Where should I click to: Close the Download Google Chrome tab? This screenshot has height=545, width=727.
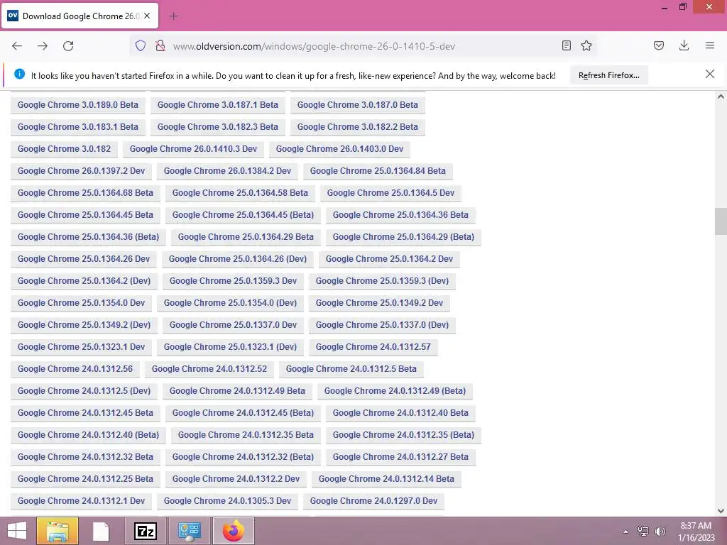147,16
